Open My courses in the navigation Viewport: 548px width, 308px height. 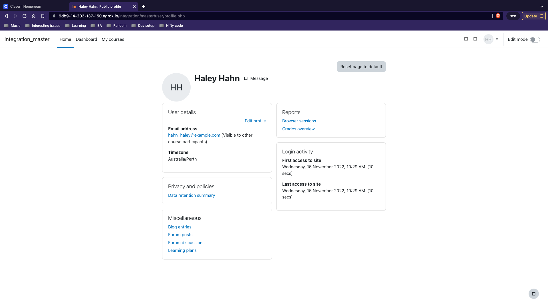[x=113, y=39]
